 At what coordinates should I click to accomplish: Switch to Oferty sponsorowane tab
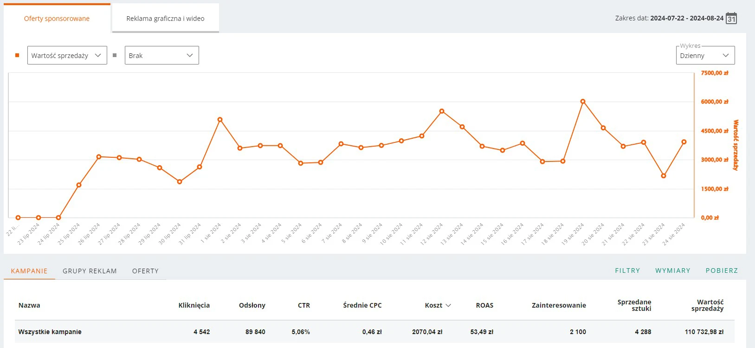pos(57,19)
